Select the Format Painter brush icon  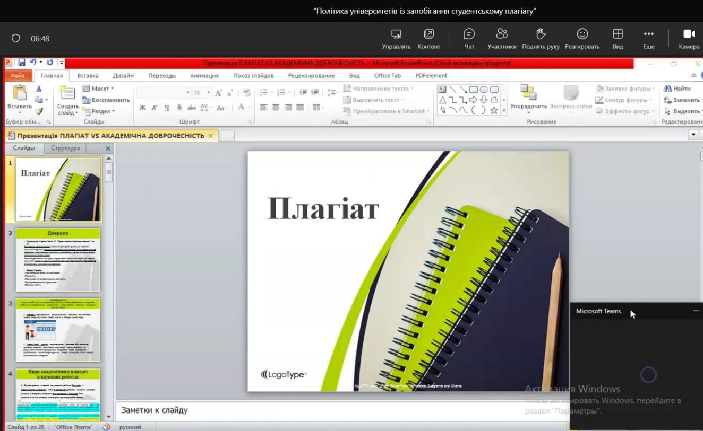(39, 111)
